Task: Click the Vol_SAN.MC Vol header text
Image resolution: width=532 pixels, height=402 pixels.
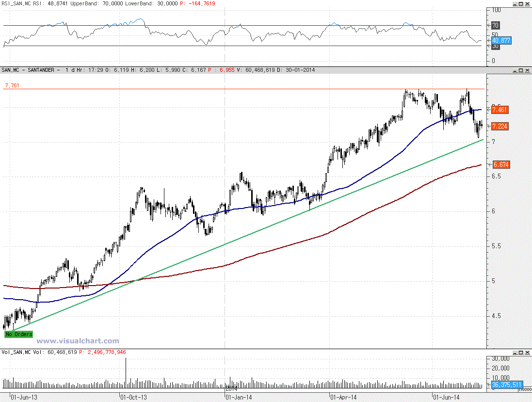Action: pyautogui.click(x=23, y=352)
